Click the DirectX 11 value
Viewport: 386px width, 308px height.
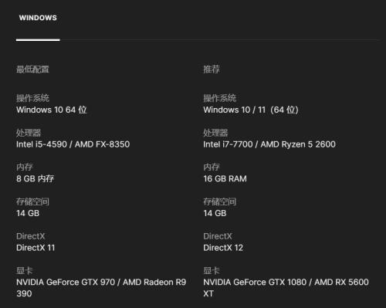tap(36, 248)
